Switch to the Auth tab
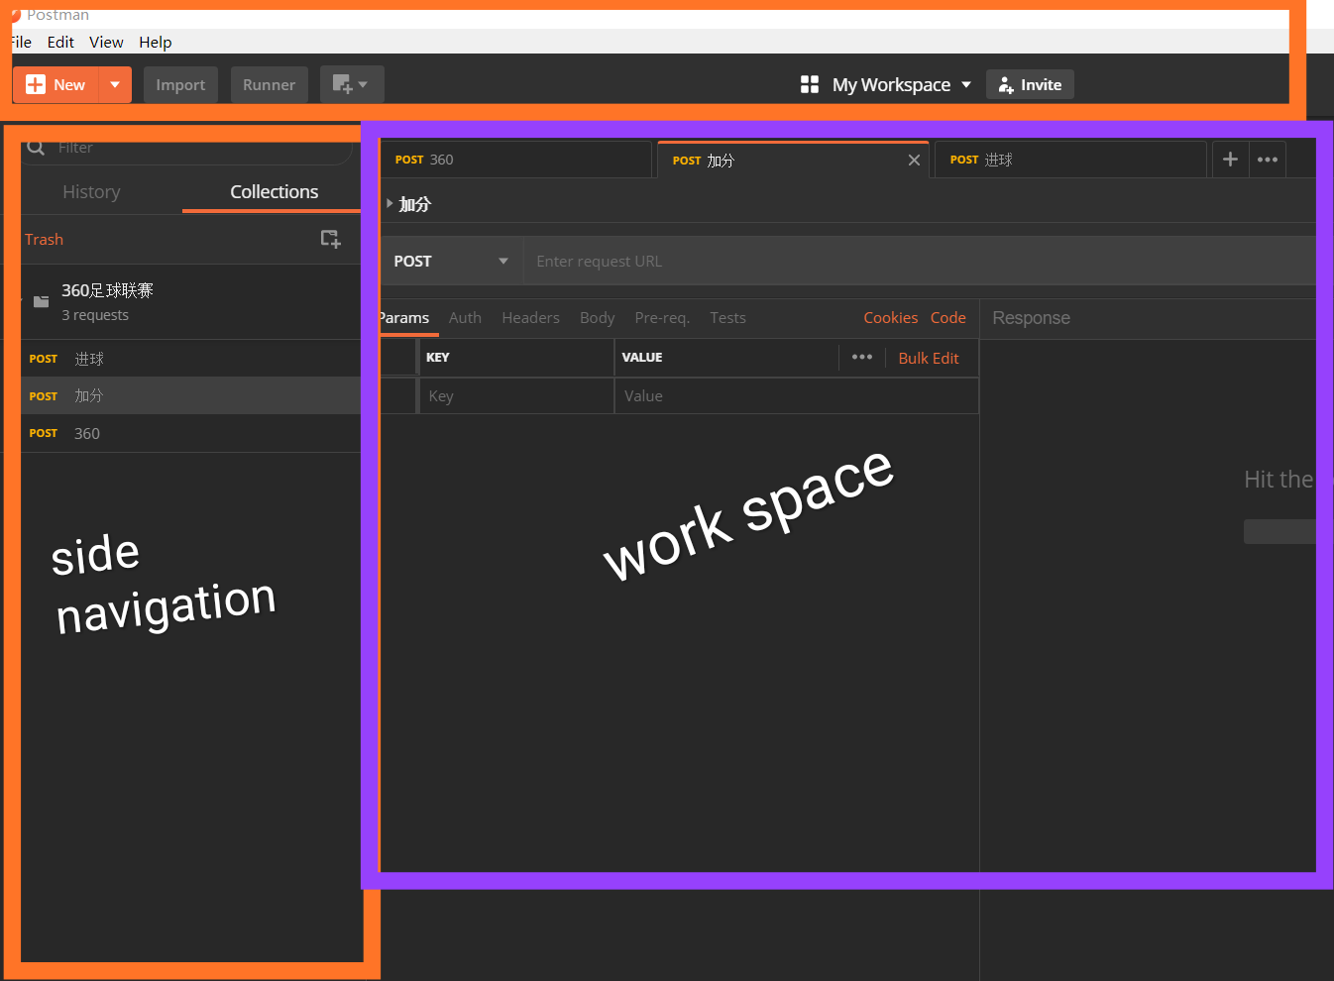Image resolution: width=1334 pixels, height=981 pixels. click(x=465, y=318)
